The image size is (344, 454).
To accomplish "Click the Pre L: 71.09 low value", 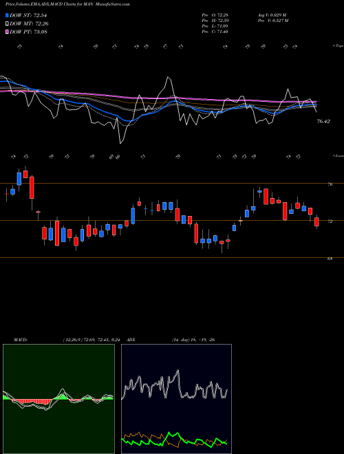I will click(215, 26).
